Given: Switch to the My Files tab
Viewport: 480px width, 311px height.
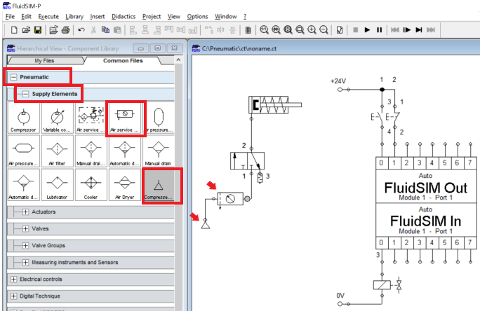Looking at the screenshot, I should tap(45, 60).
